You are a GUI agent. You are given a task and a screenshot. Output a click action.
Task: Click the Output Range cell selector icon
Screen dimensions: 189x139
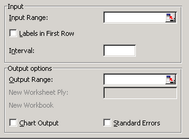(171, 80)
